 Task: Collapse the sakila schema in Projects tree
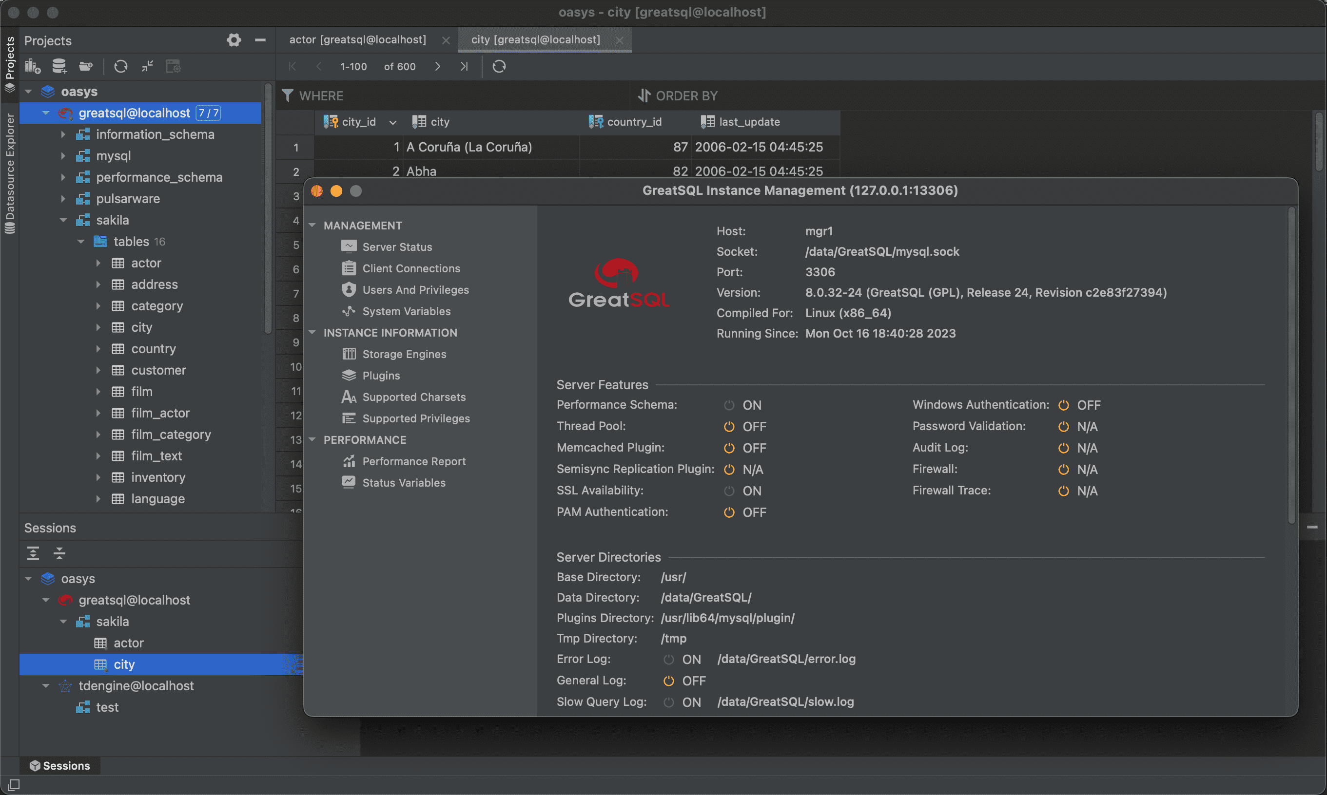coord(63,220)
